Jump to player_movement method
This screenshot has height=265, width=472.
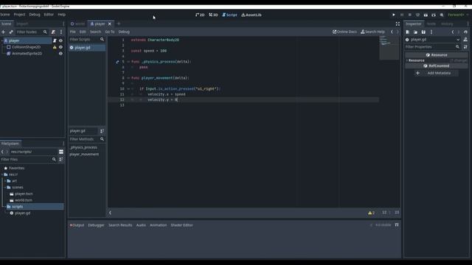[x=84, y=154]
